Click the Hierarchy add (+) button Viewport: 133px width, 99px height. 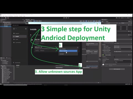point(1,21)
